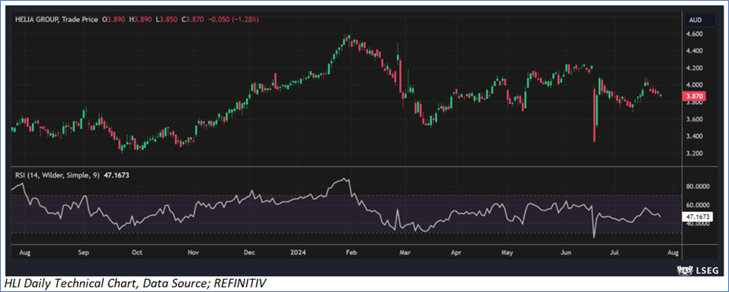
Task: Click the 3.400 price axis label
Action: [695, 136]
